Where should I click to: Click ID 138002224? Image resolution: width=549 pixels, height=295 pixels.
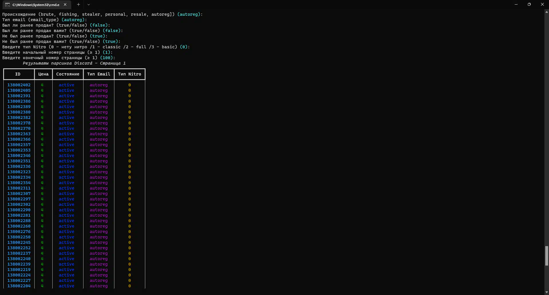point(19,275)
